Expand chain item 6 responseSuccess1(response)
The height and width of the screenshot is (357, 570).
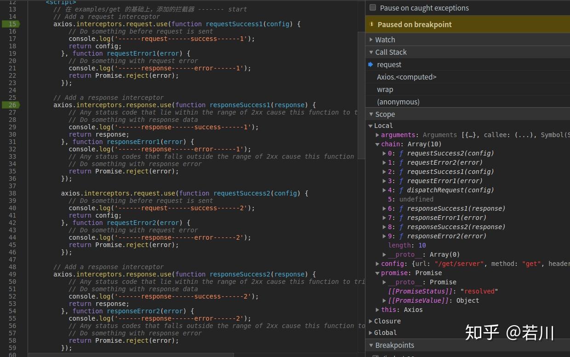coord(384,208)
